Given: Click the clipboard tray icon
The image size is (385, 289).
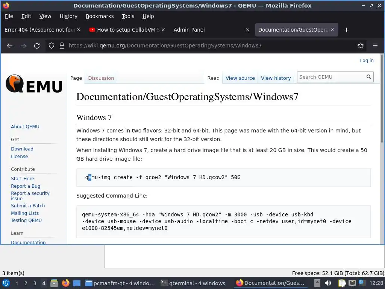Looking at the screenshot, I should pos(342,283).
